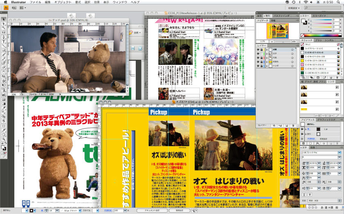Select the Eyedropper tool
The image size is (344, 214).
click(x=4, y=108)
